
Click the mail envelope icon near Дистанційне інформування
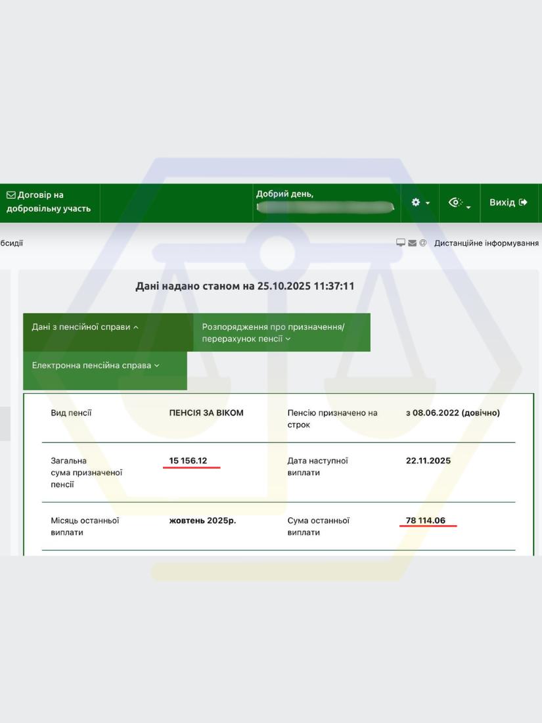412,243
